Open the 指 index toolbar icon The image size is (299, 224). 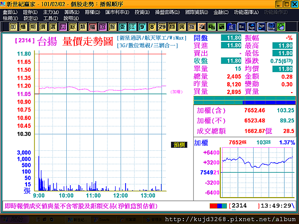coord(192,27)
